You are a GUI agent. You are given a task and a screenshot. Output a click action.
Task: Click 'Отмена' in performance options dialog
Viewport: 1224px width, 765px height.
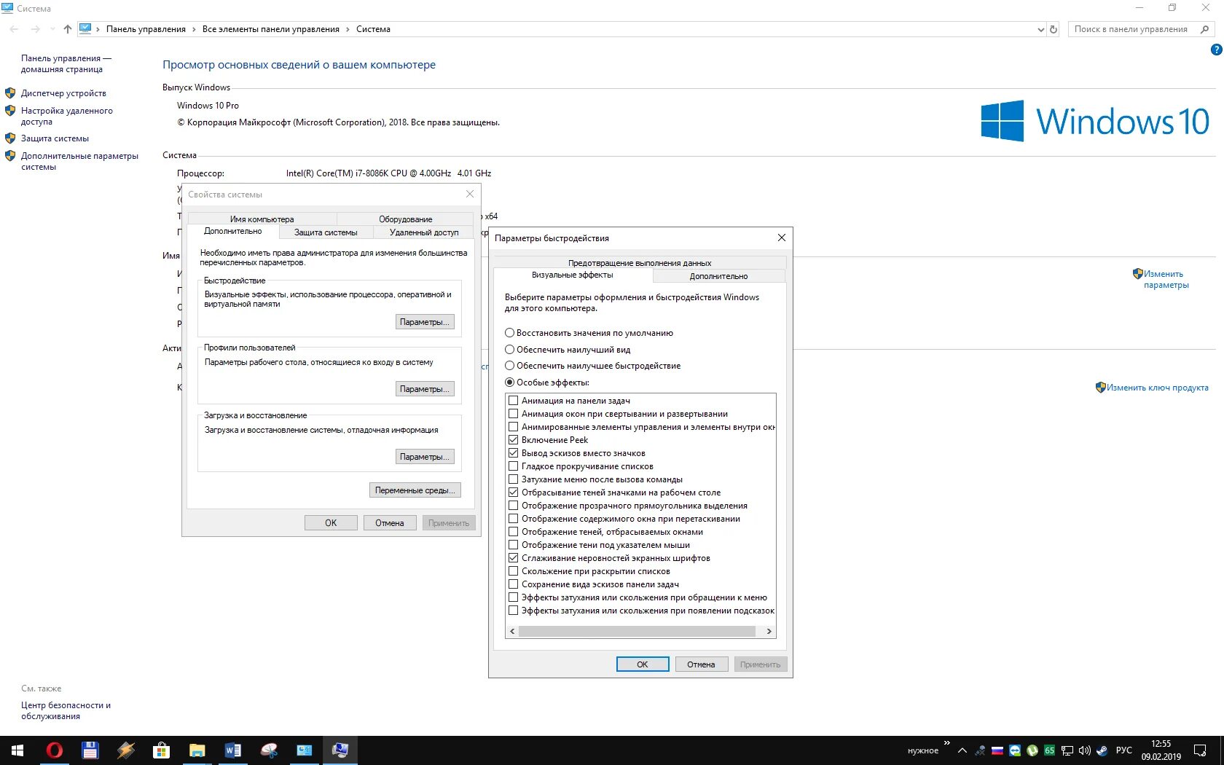[x=701, y=664]
